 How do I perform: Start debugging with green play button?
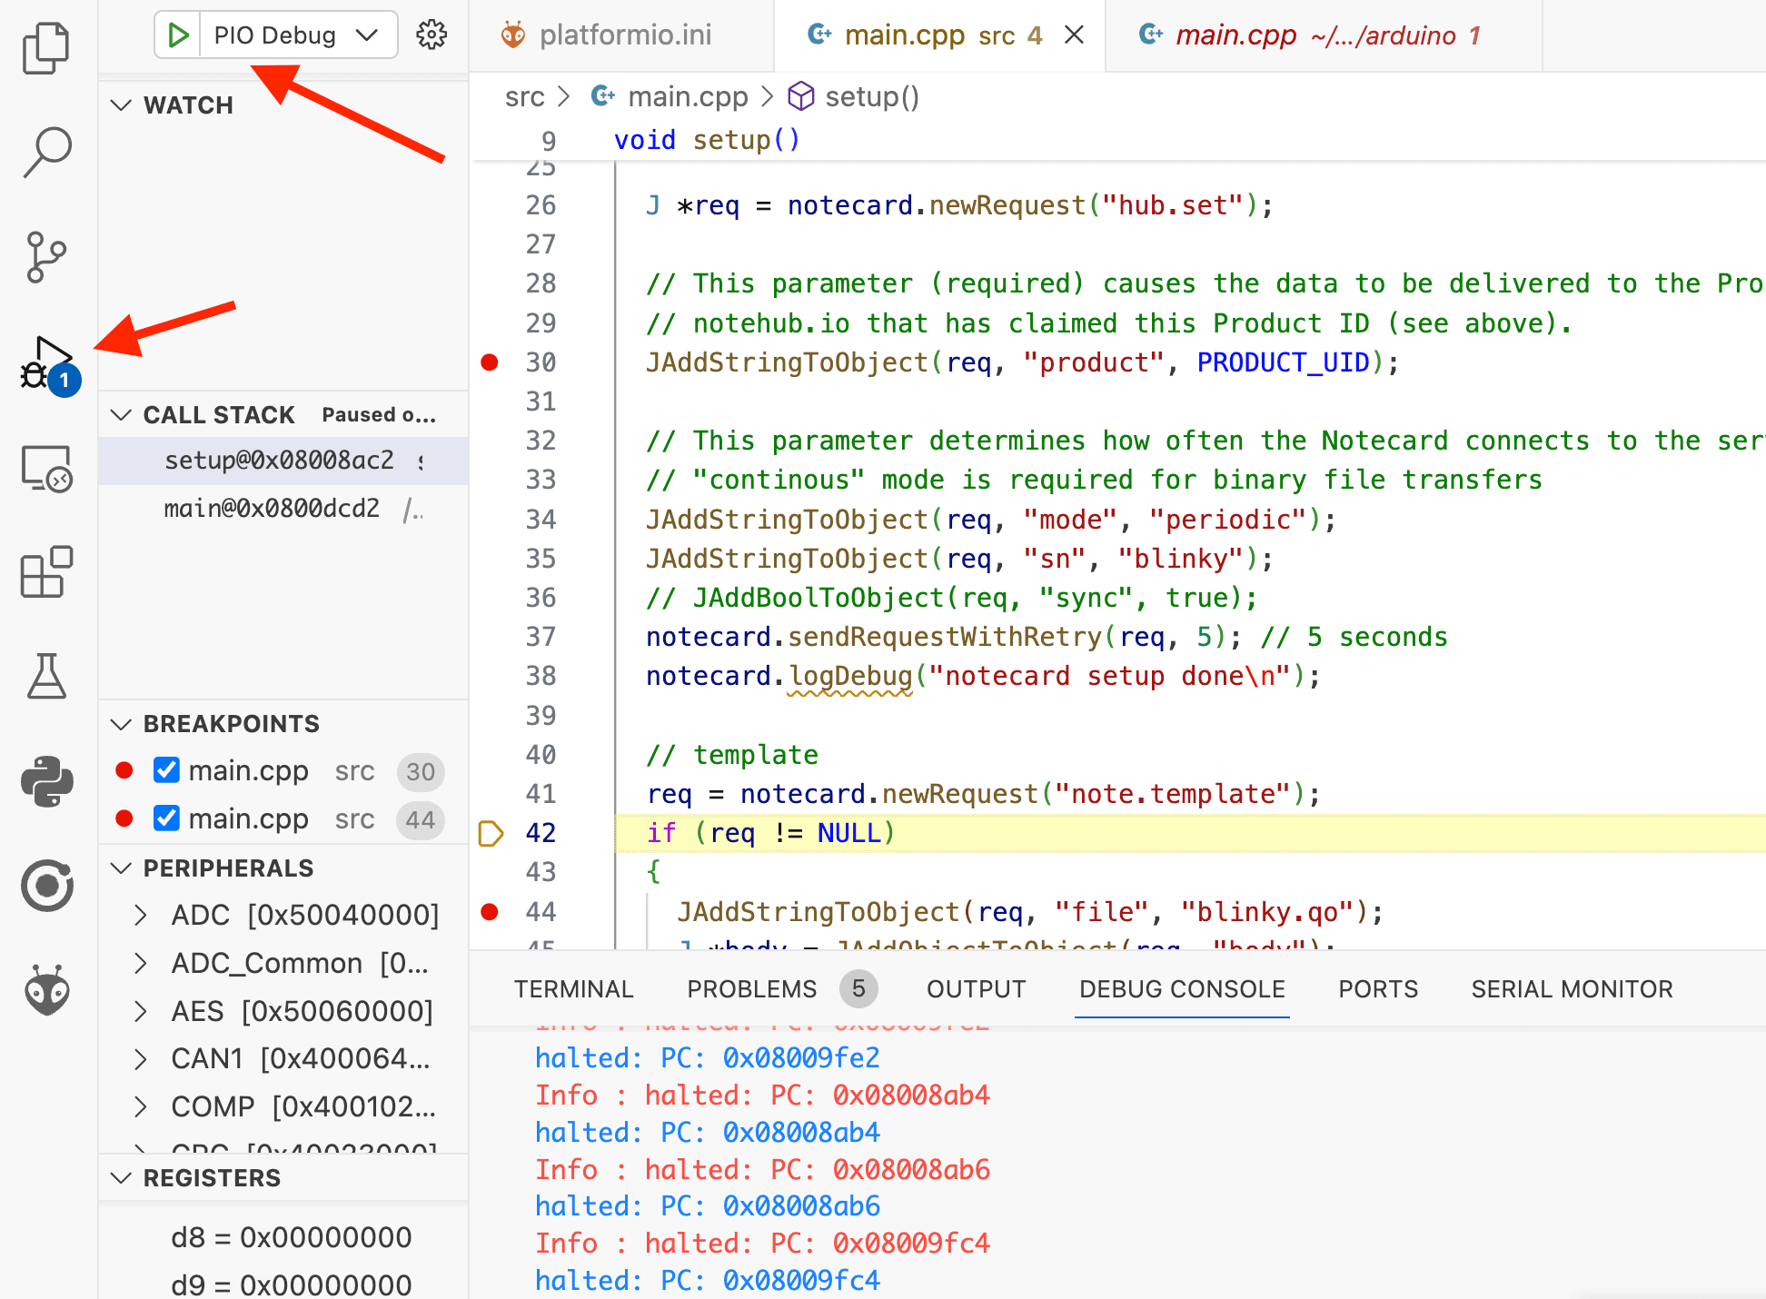pos(178,35)
